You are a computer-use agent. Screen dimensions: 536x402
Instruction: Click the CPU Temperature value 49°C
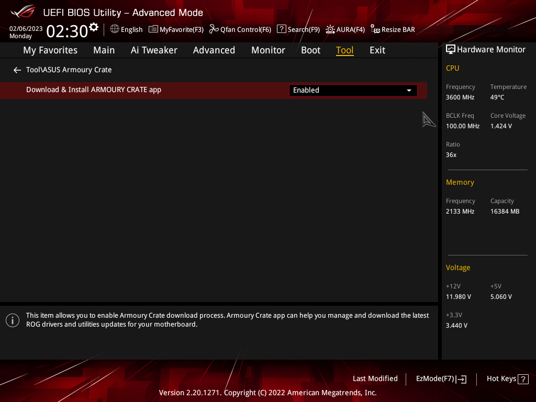[x=497, y=97]
